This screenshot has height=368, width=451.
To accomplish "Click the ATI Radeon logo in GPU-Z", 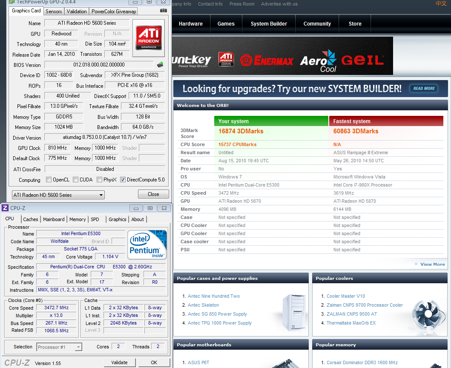I will 148,37.
